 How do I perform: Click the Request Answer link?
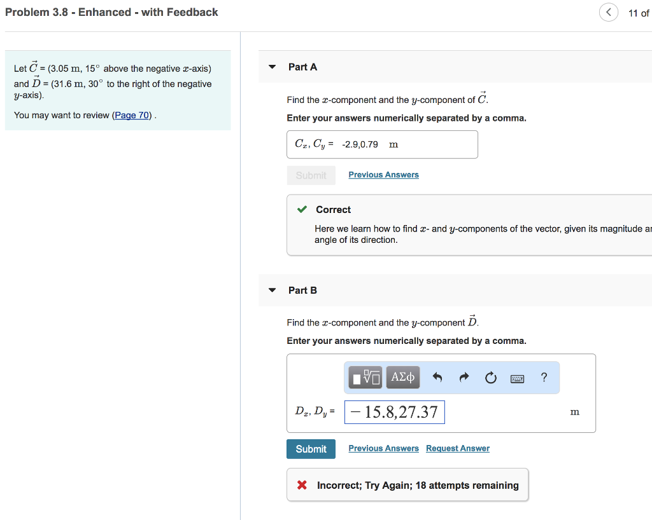pyautogui.click(x=457, y=449)
